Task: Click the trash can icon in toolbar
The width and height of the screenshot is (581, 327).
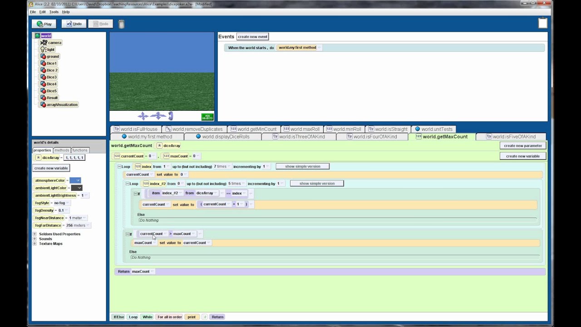Action: coord(121,24)
